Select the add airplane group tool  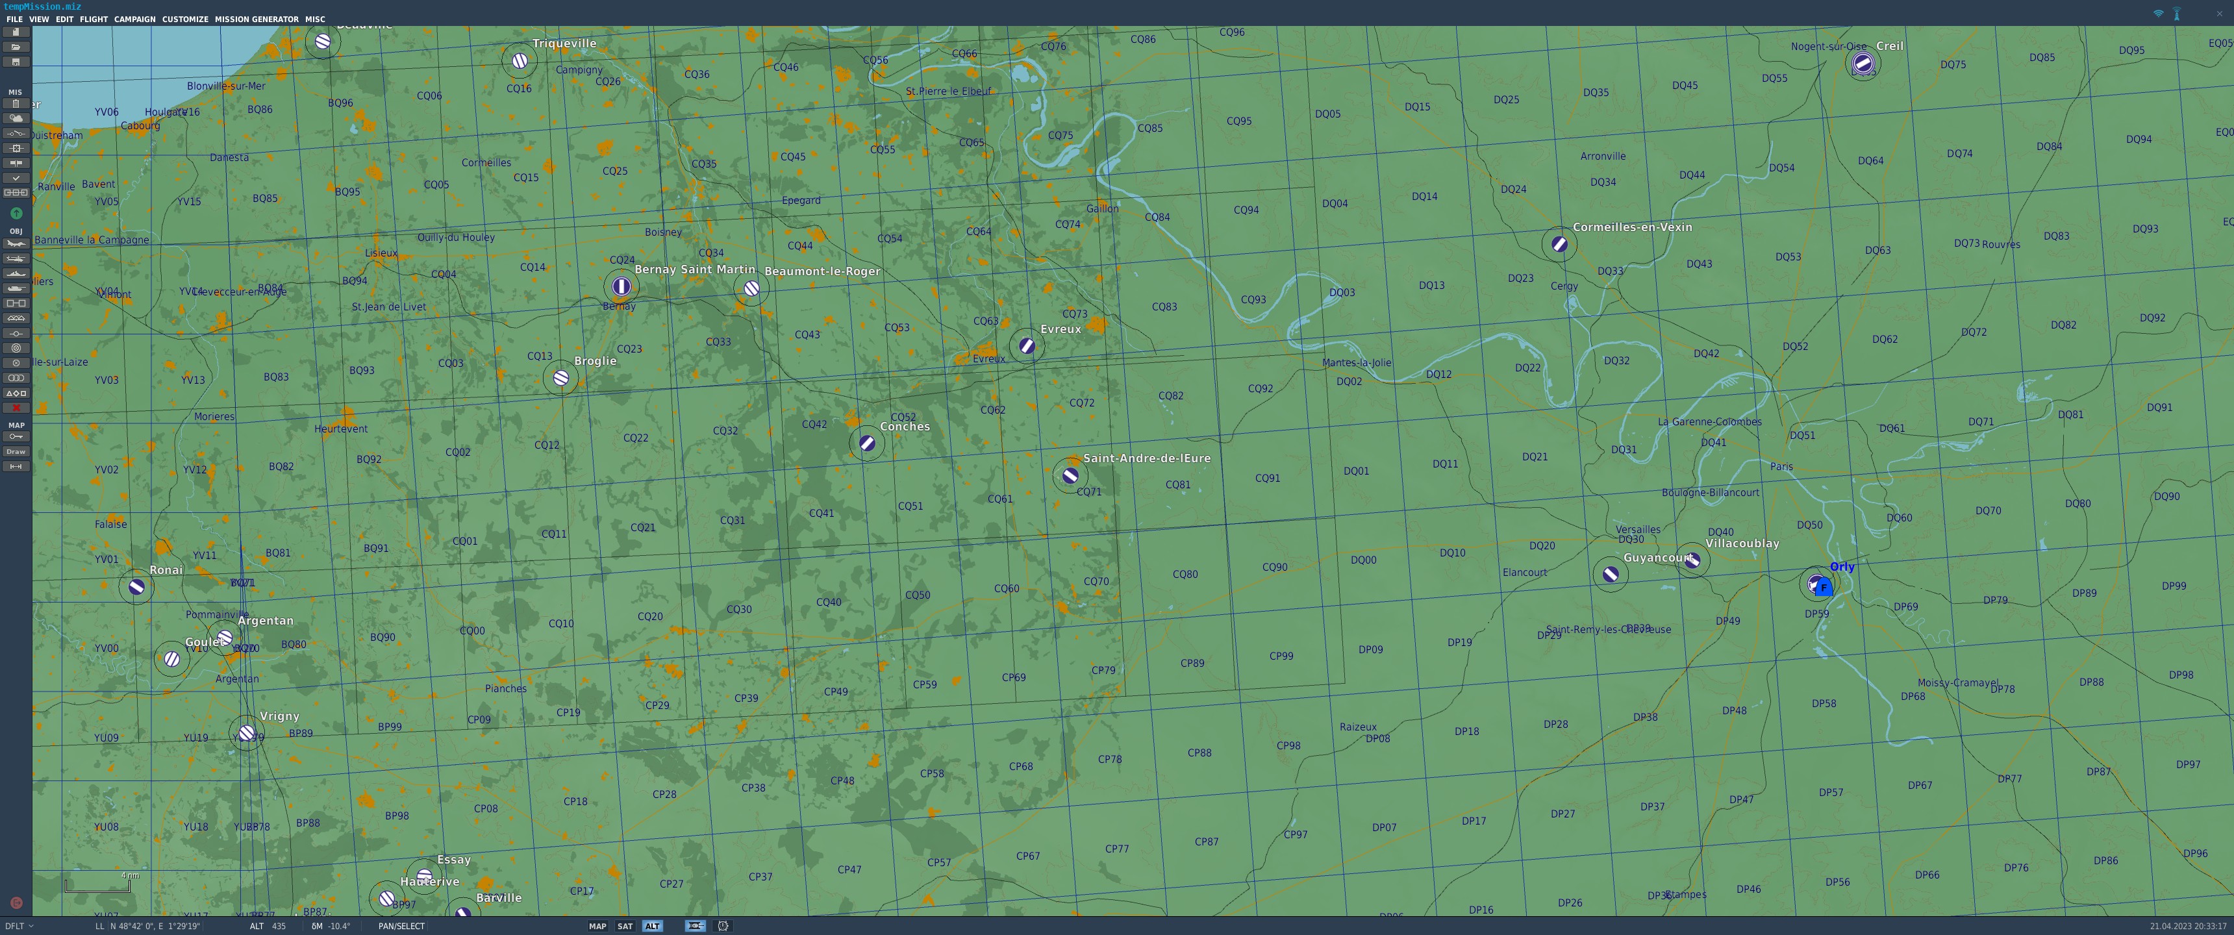pyautogui.click(x=16, y=245)
